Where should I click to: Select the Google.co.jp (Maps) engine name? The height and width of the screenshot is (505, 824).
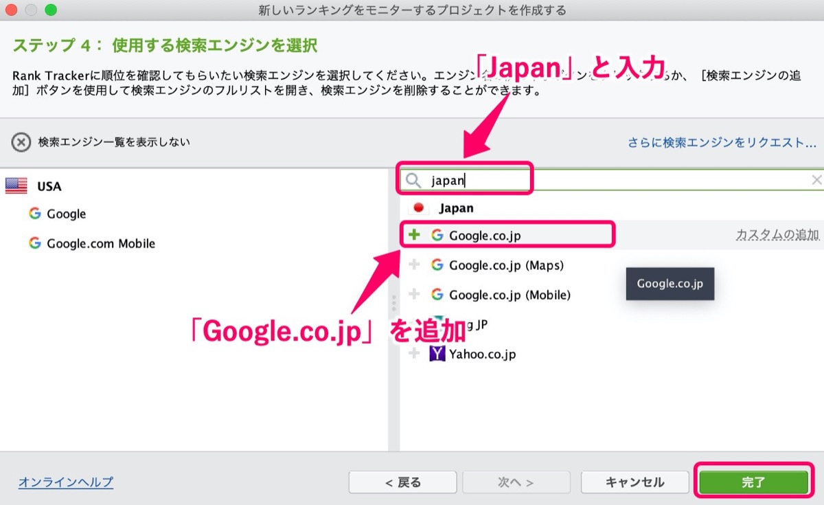click(x=506, y=265)
